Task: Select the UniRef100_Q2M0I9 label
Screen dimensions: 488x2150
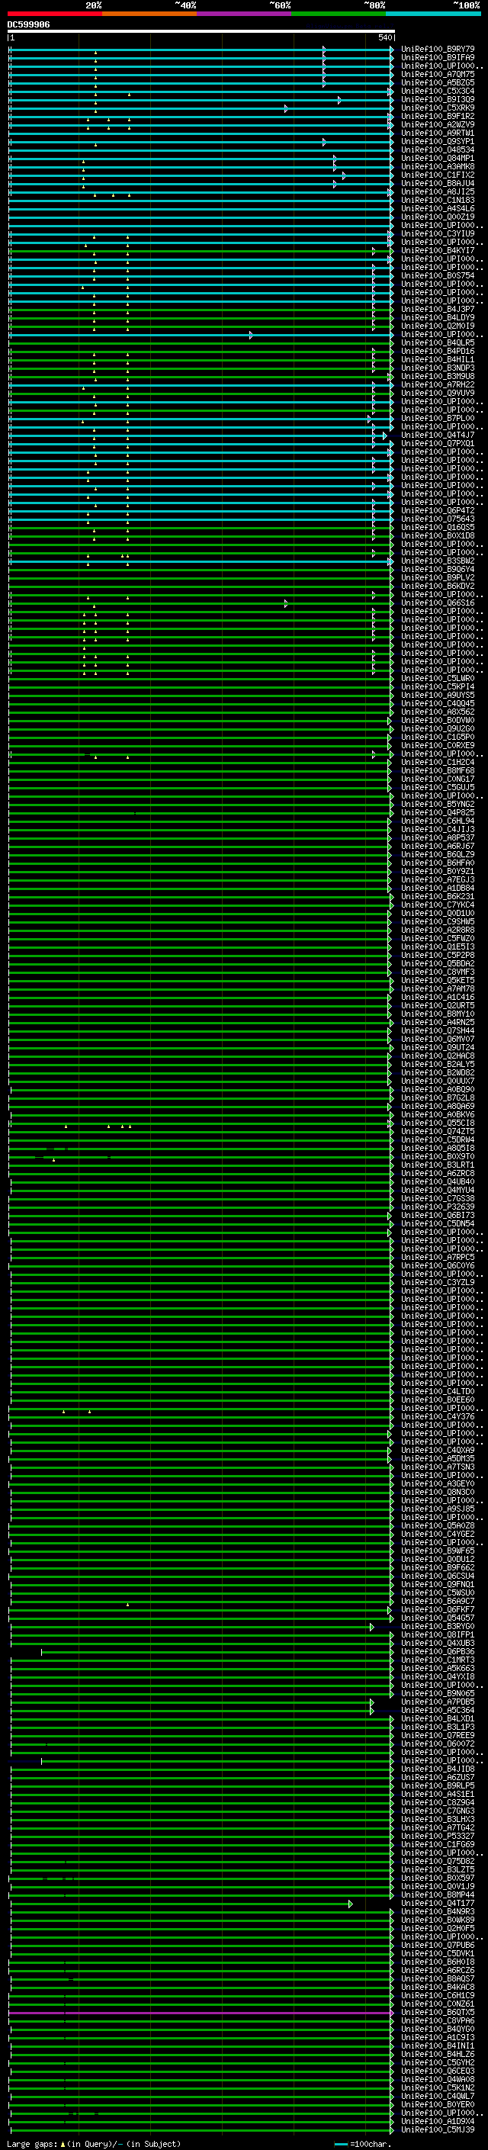Action: click(438, 326)
